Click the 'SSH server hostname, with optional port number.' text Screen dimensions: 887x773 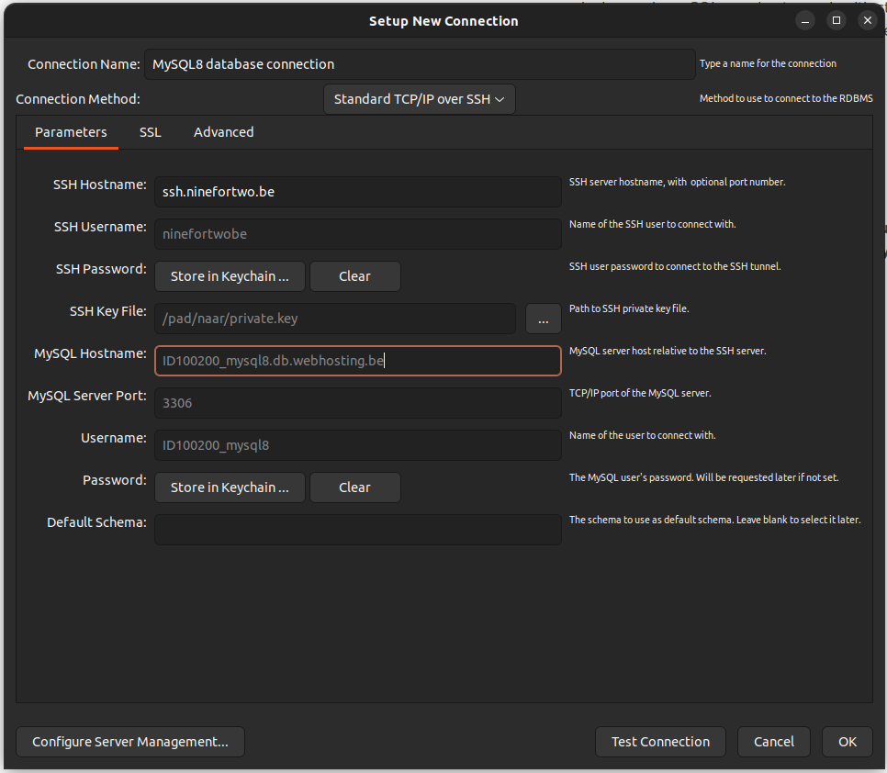coord(677,182)
